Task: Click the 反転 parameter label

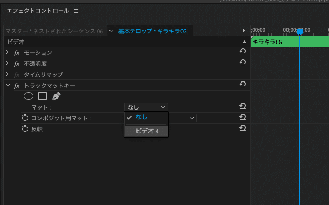Action: click(37, 129)
